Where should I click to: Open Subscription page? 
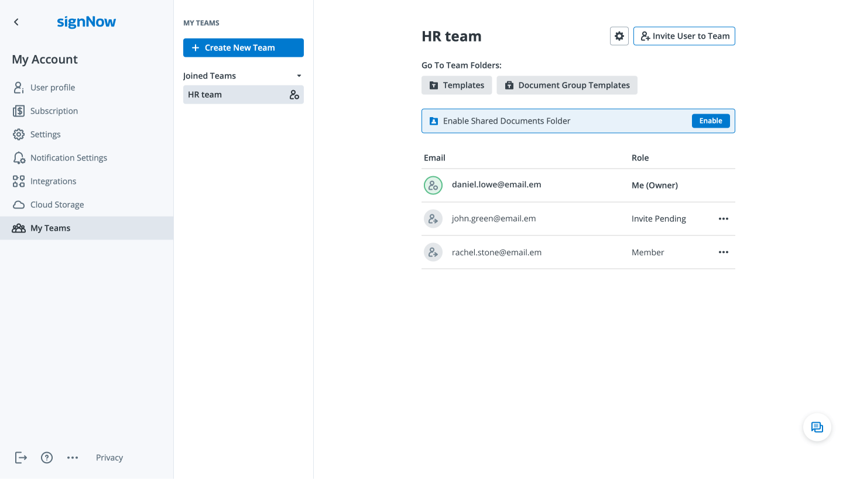coord(54,111)
